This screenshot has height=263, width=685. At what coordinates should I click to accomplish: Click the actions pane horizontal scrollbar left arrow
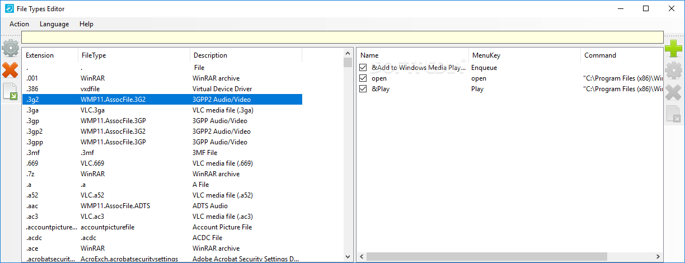click(x=362, y=257)
